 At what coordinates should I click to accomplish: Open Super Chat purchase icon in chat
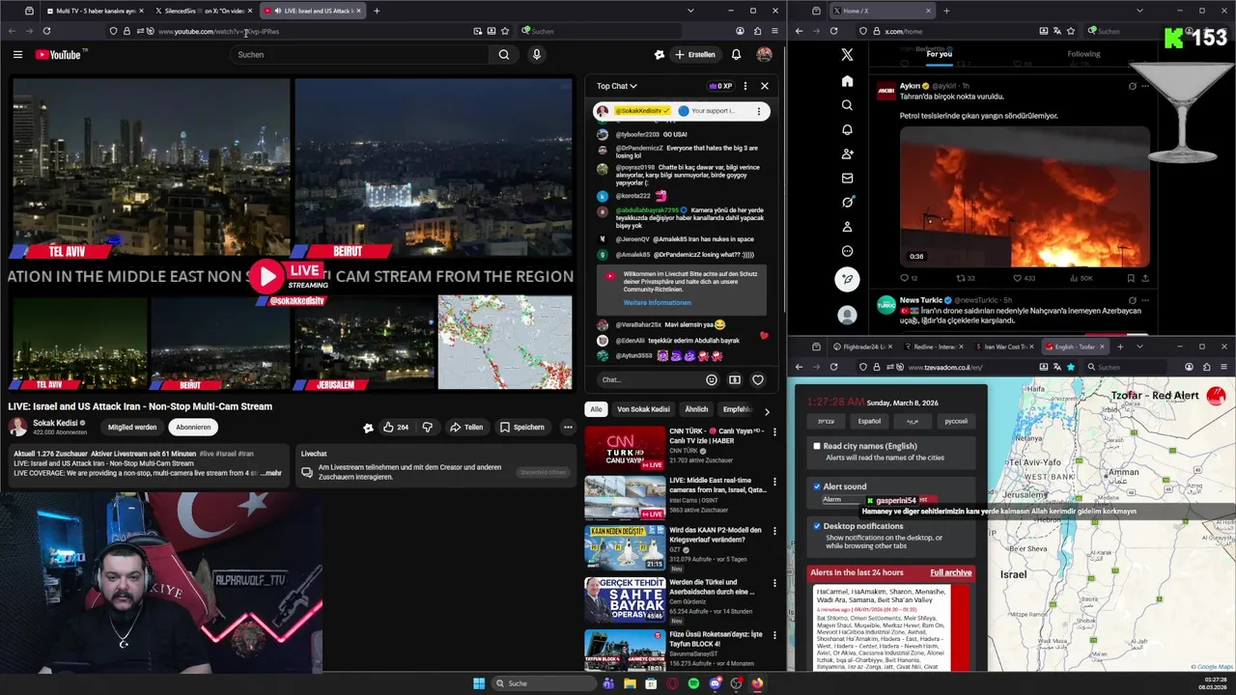point(735,379)
